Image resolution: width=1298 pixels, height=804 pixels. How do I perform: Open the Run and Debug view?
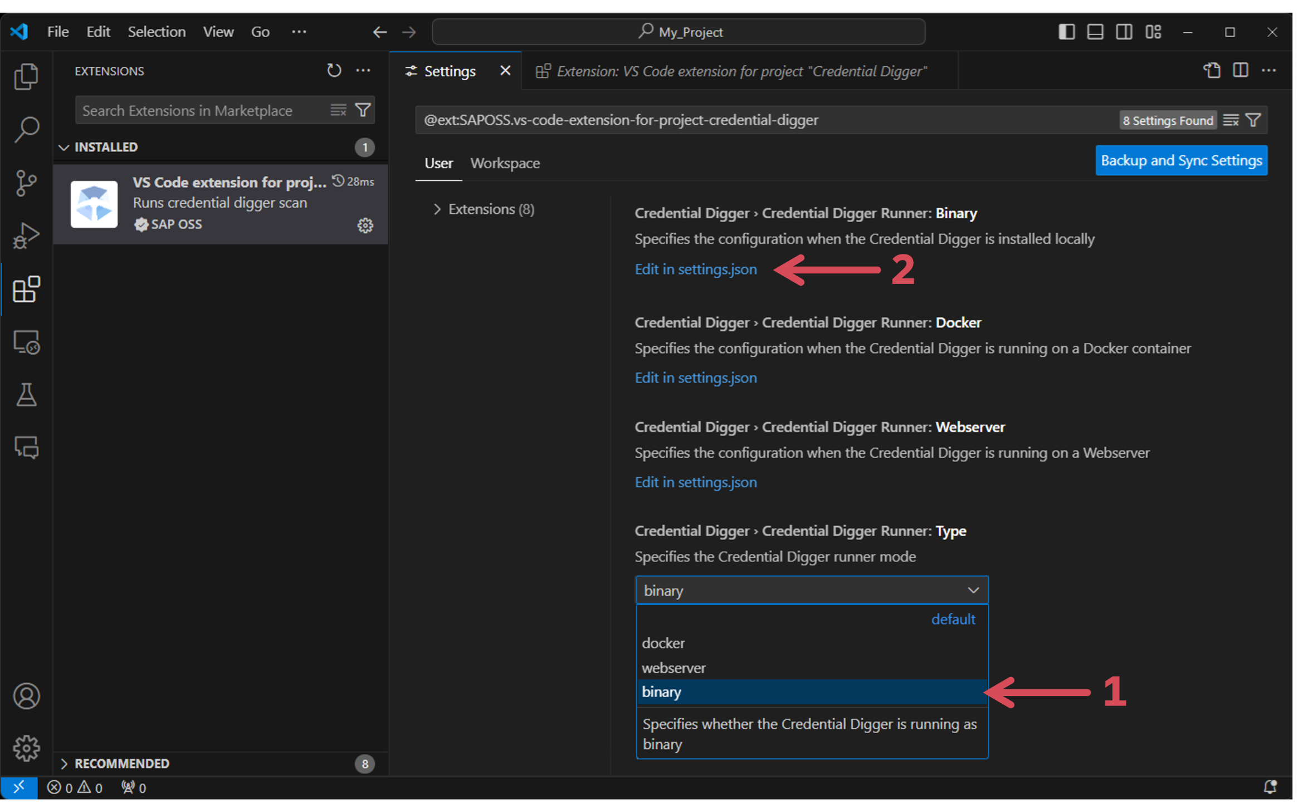[x=26, y=236]
